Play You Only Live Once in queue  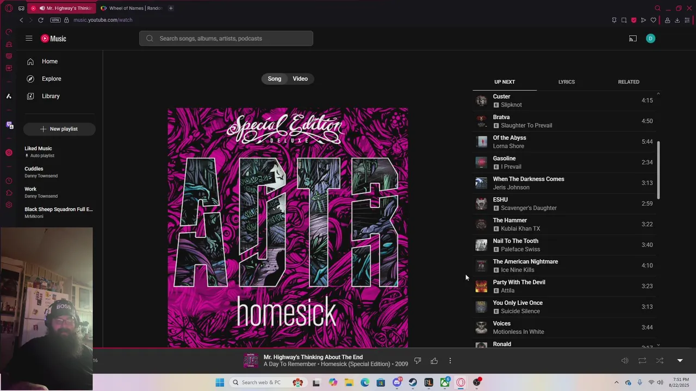(x=564, y=307)
